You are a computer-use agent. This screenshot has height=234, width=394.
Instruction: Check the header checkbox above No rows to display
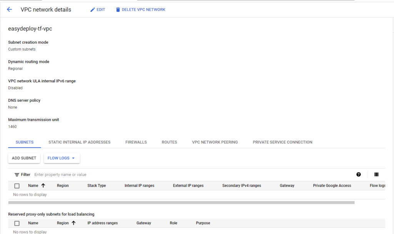point(17,185)
